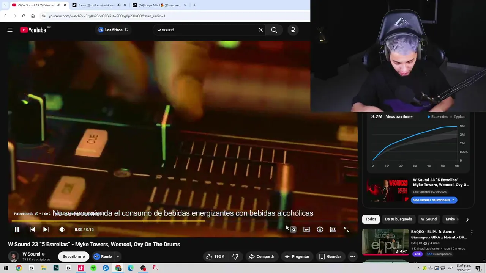Image resolution: width=486 pixels, height=273 pixels.
Task: Jump to the previous video in the player
Action: click(32, 229)
